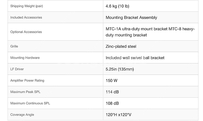Image resolution: width=203 pixels, height=121 pixels.
Task: Click the Optional Accessories label
Action: tap(26, 32)
